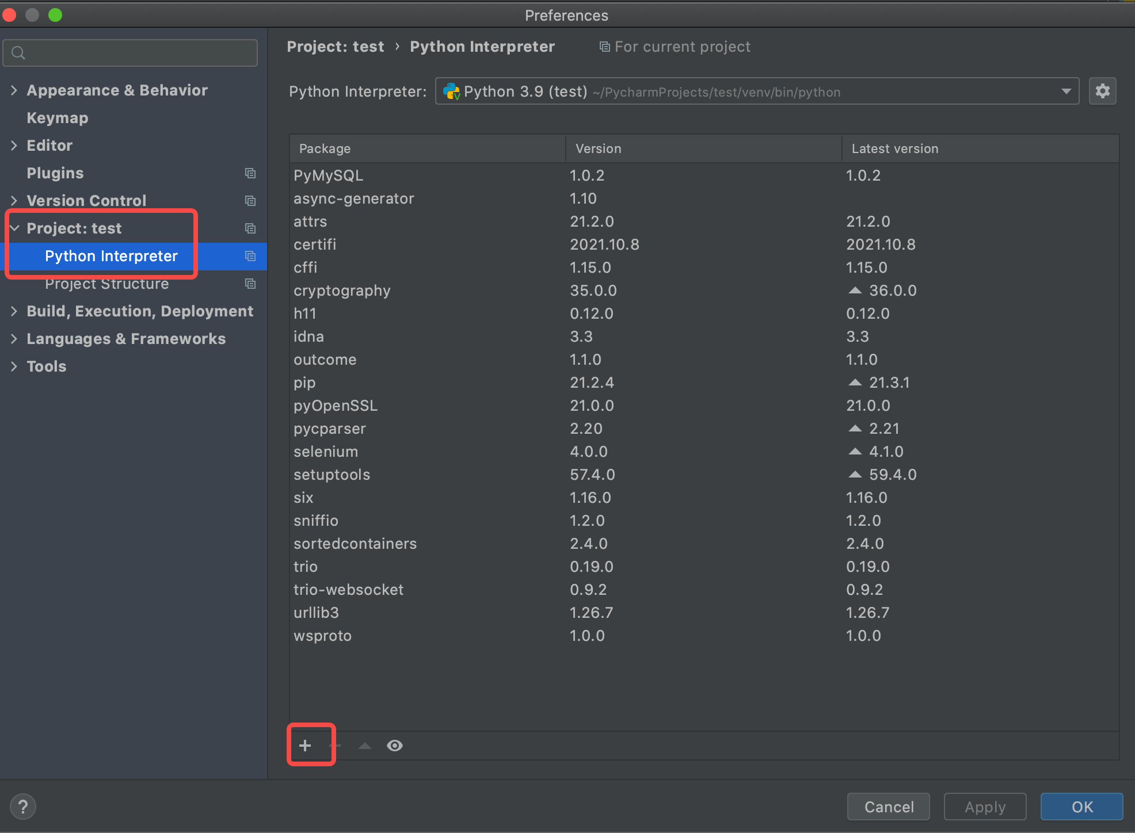Viewport: 1135px width, 833px height.
Task: Open the Keymap settings page
Action: point(58,118)
